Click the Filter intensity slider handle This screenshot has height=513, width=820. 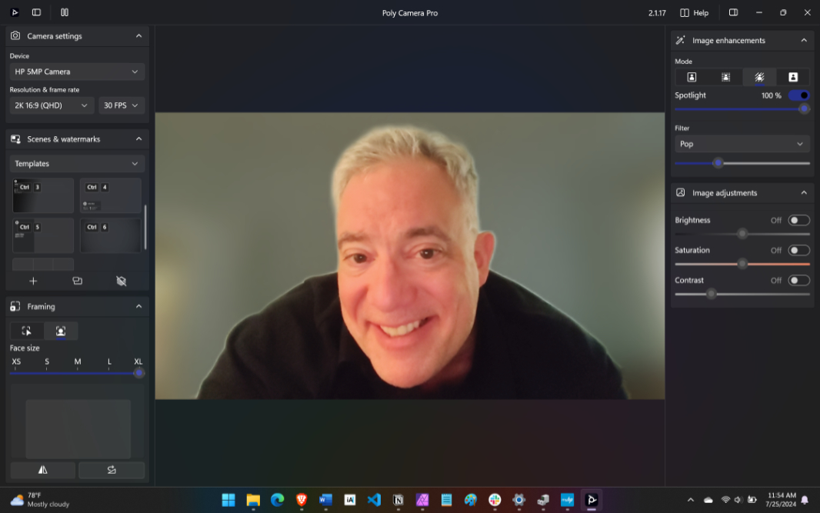718,163
